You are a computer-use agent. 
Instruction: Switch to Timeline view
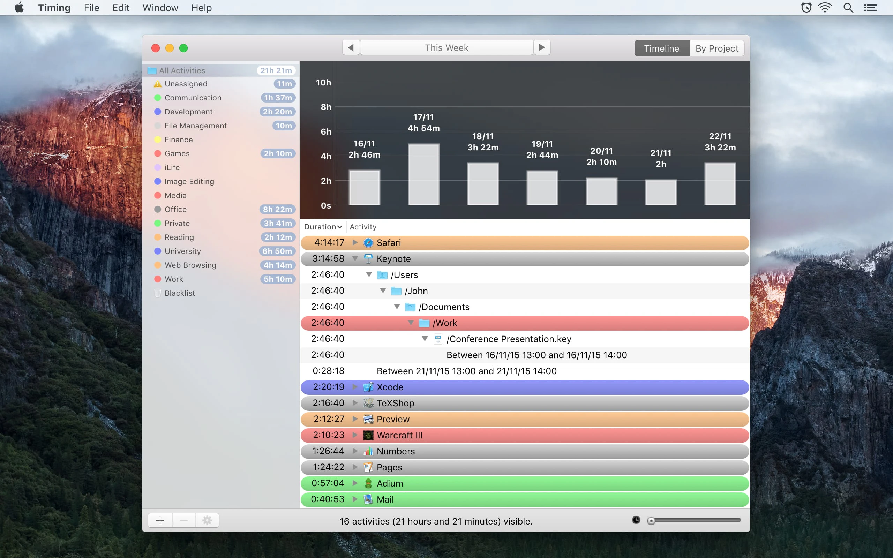pyautogui.click(x=661, y=48)
